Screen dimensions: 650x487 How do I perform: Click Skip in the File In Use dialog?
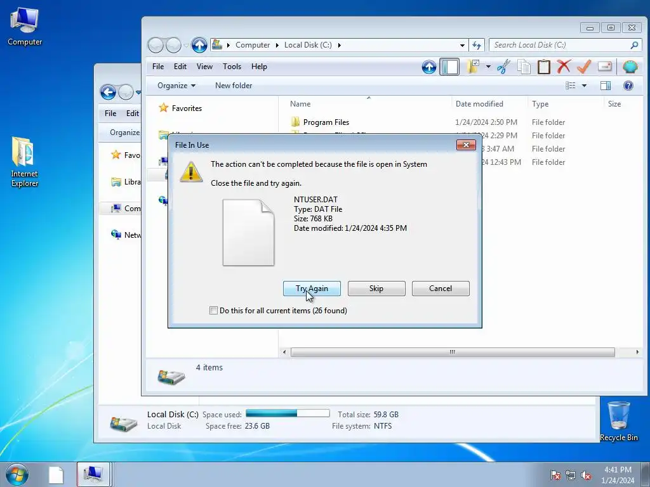point(376,289)
